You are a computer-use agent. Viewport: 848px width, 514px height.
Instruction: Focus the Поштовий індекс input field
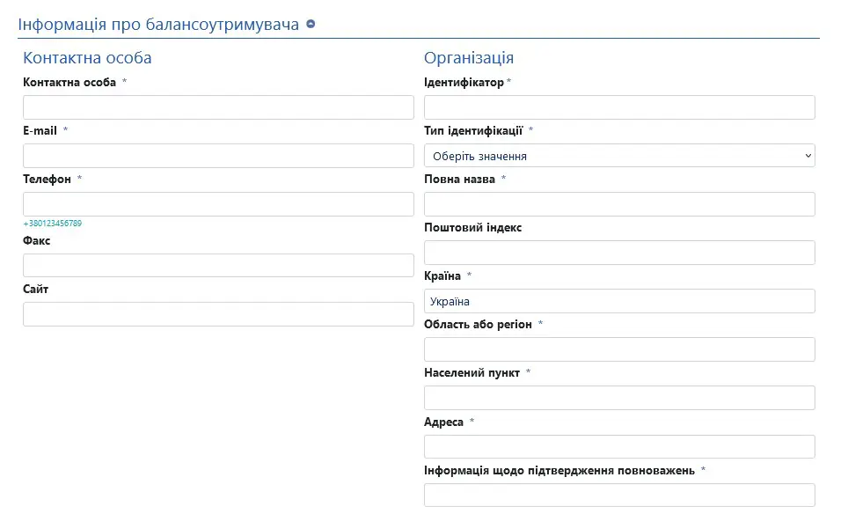[619, 253]
